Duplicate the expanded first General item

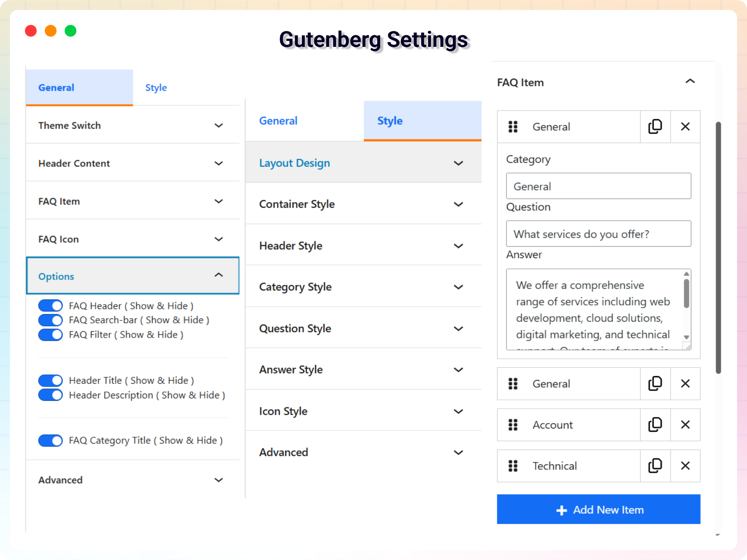(655, 127)
